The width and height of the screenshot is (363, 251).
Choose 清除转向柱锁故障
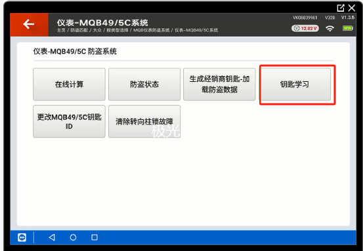coord(144,122)
